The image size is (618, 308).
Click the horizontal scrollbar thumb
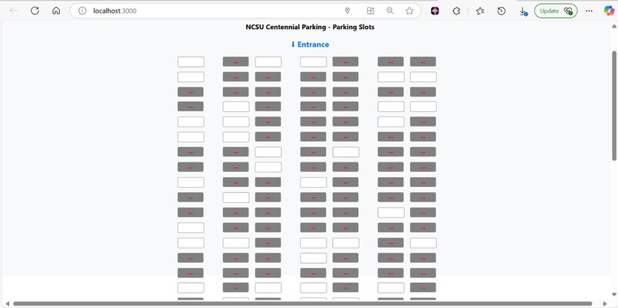tap(303, 303)
